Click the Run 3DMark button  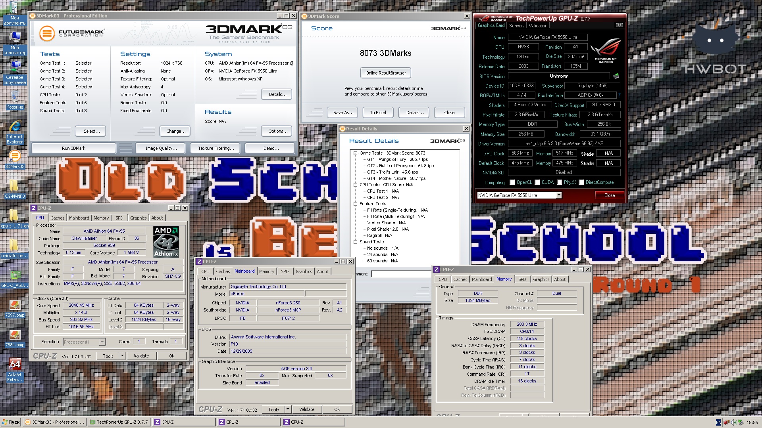74,148
